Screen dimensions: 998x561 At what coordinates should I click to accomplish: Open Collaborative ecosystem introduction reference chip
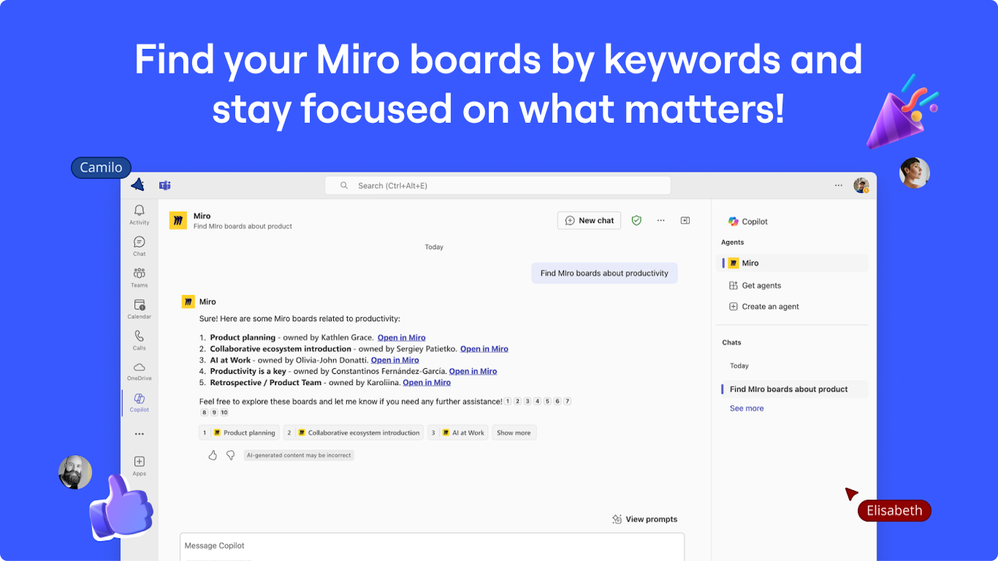click(x=354, y=432)
